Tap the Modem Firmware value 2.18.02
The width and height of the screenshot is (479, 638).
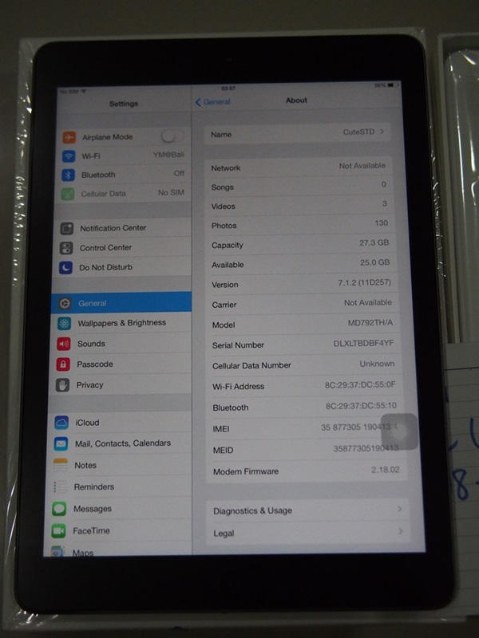click(x=386, y=470)
